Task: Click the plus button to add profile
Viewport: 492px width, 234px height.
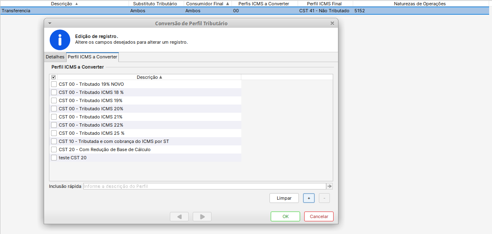Action: [309, 198]
